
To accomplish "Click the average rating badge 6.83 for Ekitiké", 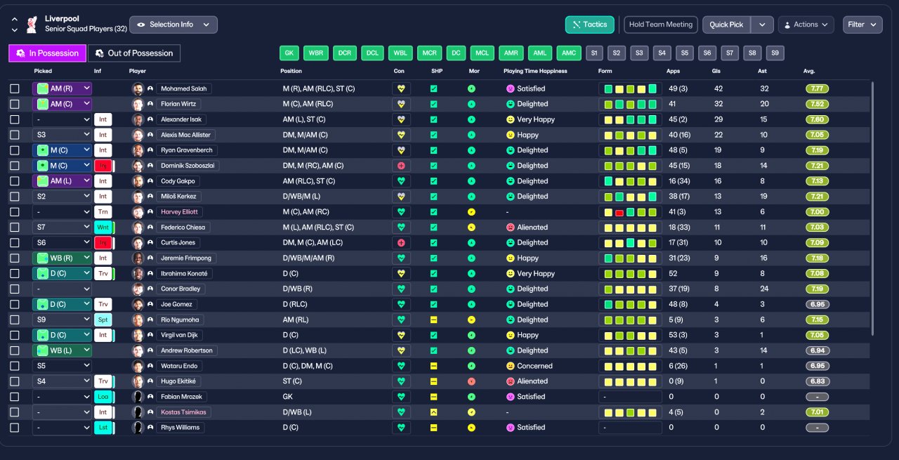I will tap(817, 381).
